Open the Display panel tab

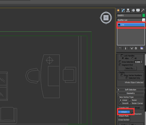[x=138, y=10]
